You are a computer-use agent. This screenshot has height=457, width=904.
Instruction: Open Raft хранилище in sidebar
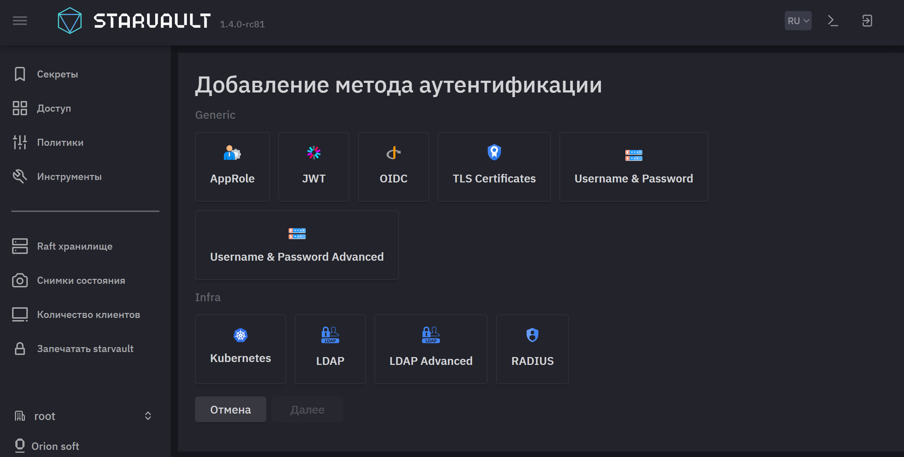point(75,246)
